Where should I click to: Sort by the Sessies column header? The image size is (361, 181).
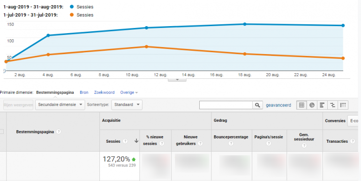pos(113,141)
